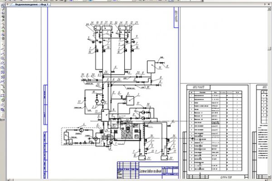Click the right tab scroll arrow
The width and height of the screenshot is (272, 181).
click(x=265, y=5)
